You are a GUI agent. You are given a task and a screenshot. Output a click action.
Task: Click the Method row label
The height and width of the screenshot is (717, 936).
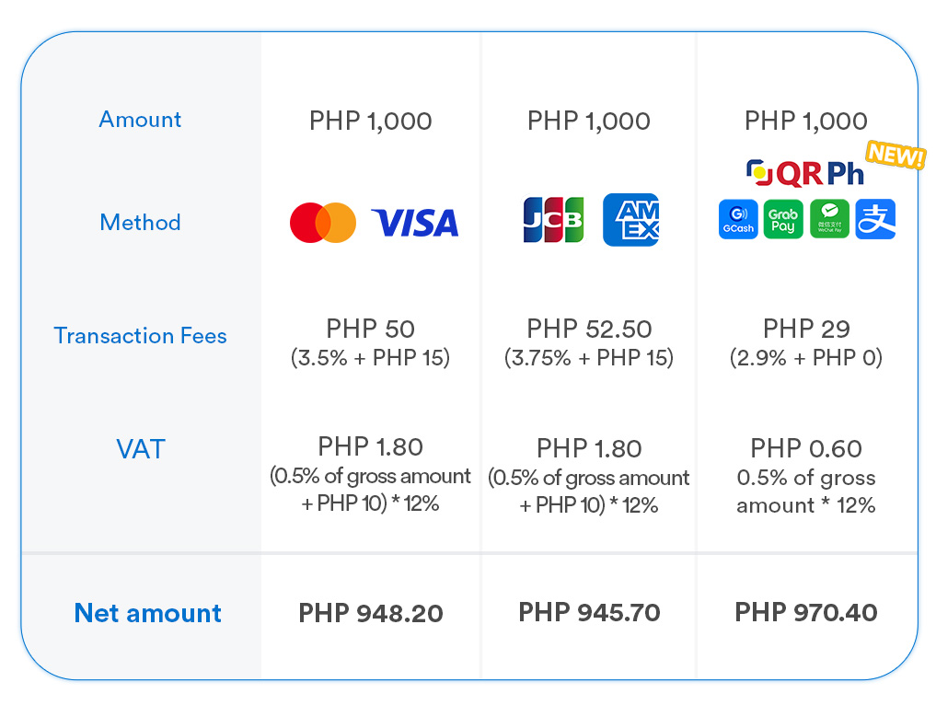click(140, 223)
